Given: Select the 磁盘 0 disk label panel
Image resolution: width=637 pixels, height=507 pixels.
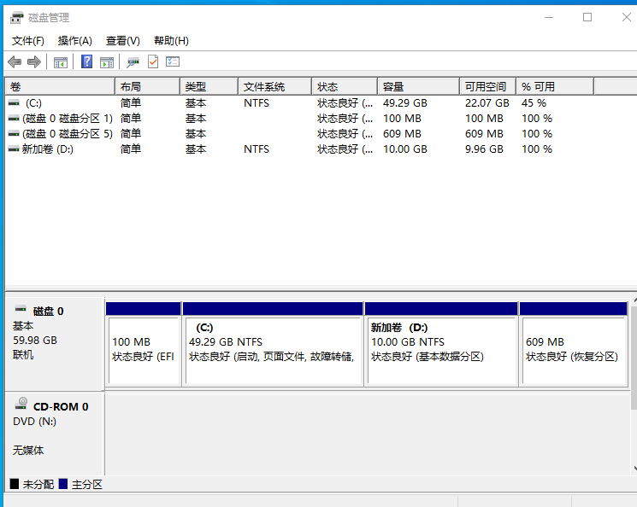Looking at the screenshot, I should tap(55, 344).
